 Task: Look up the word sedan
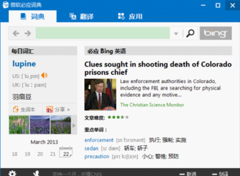tap(91, 148)
